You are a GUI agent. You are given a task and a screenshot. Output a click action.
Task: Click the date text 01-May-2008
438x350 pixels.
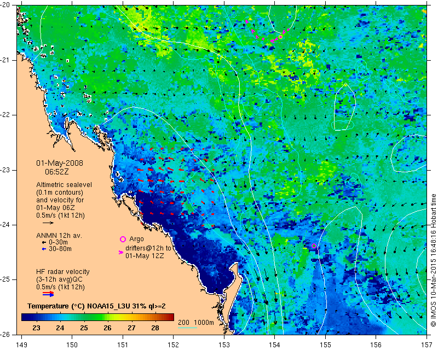(60, 163)
